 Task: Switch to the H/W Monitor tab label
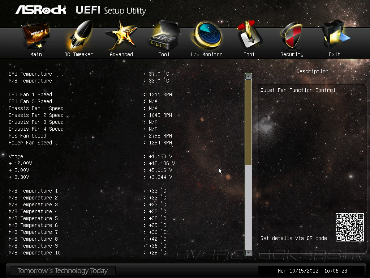pyautogui.click(x=206, y=54)
